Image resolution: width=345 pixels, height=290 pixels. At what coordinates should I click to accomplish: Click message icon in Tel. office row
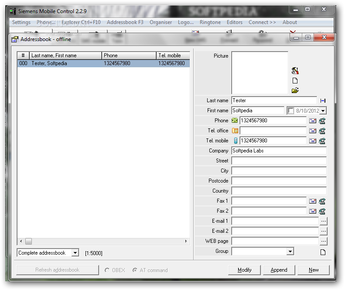pos(313,131)
